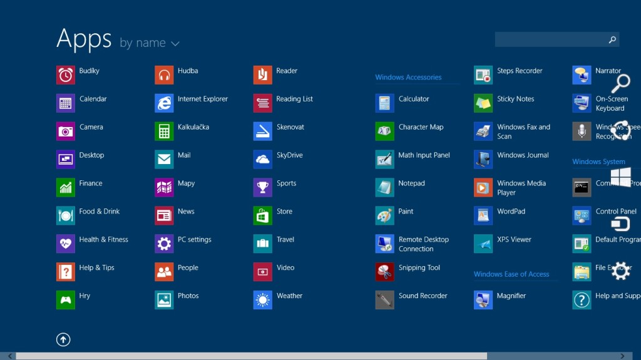This screenshot has width=641, height=360.
Task: Launch the Help & Tips icon
Action: click(x=65, y=272)
